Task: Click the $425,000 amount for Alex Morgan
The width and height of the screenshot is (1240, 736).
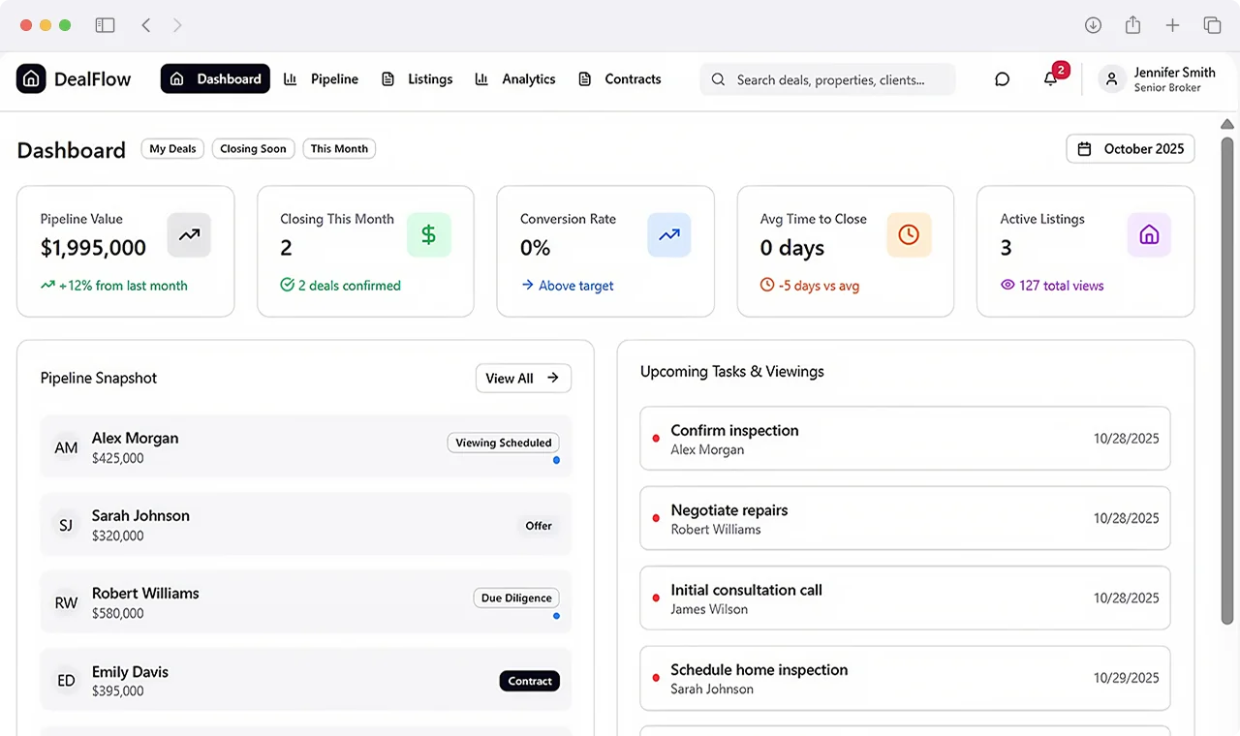Action: coord(117,458)
